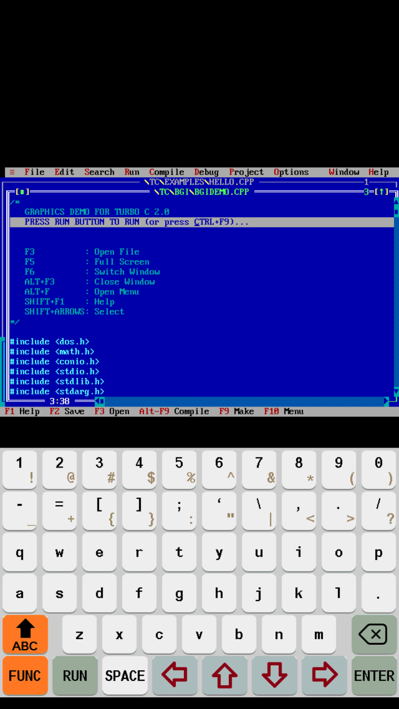Tap the 0 / ) key
Viewport: 399px width, 709px height.
[379, 470]
